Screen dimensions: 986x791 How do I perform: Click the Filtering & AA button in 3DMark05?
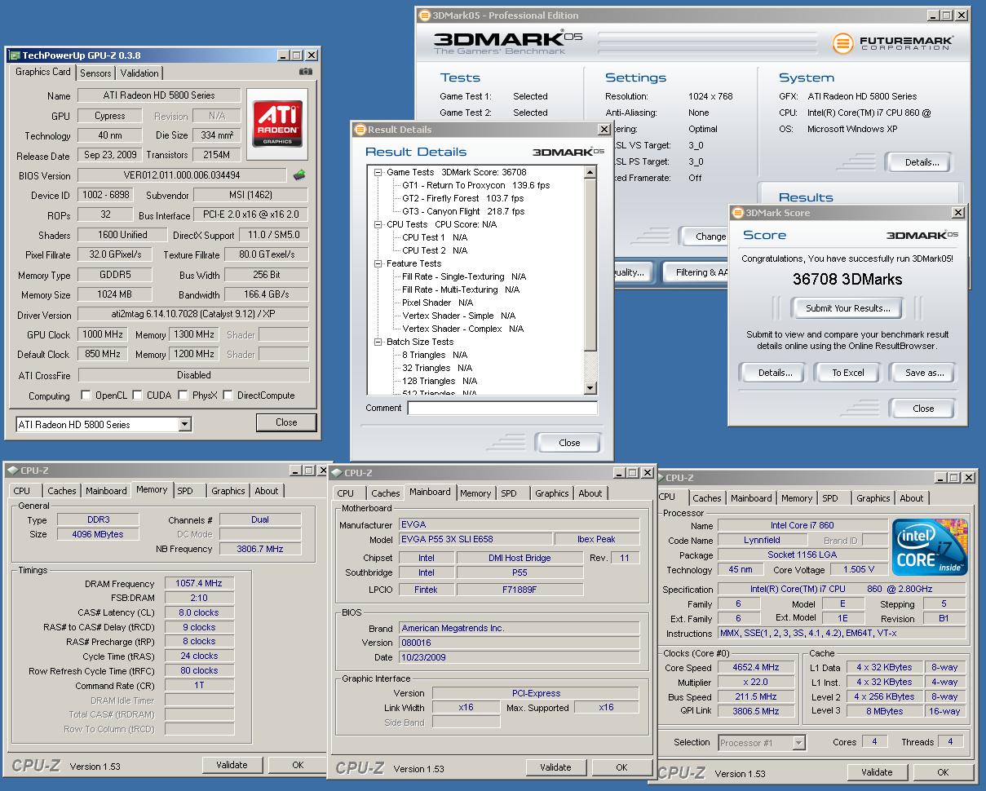point(696,272)
